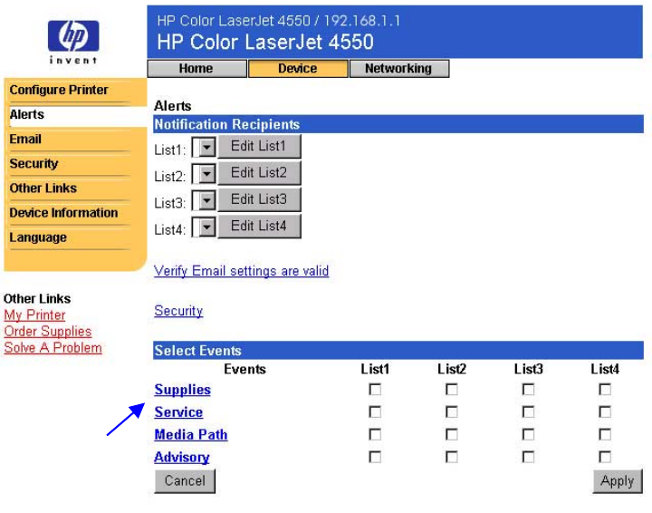Open the Email sidebar item

(25, 139)
